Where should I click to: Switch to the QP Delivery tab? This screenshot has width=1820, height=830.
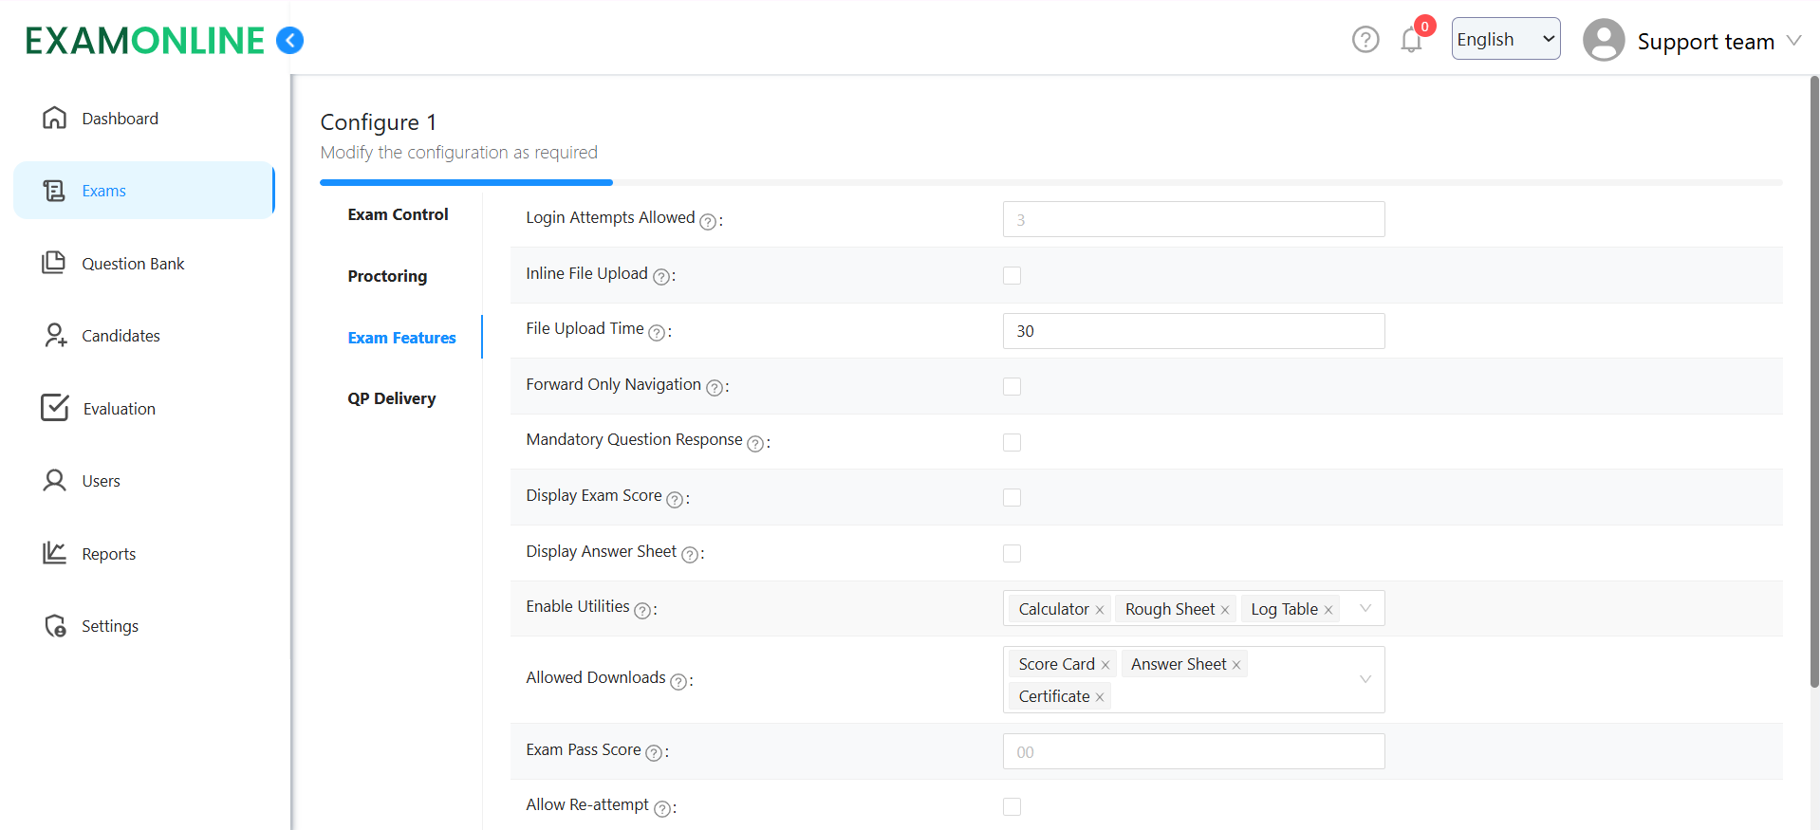click(x=391, y=398)
